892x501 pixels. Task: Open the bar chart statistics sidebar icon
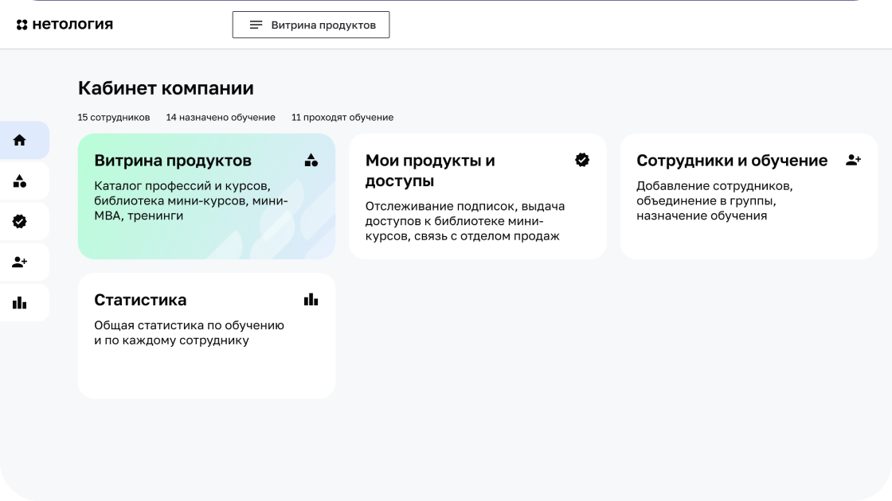[20, 303]
